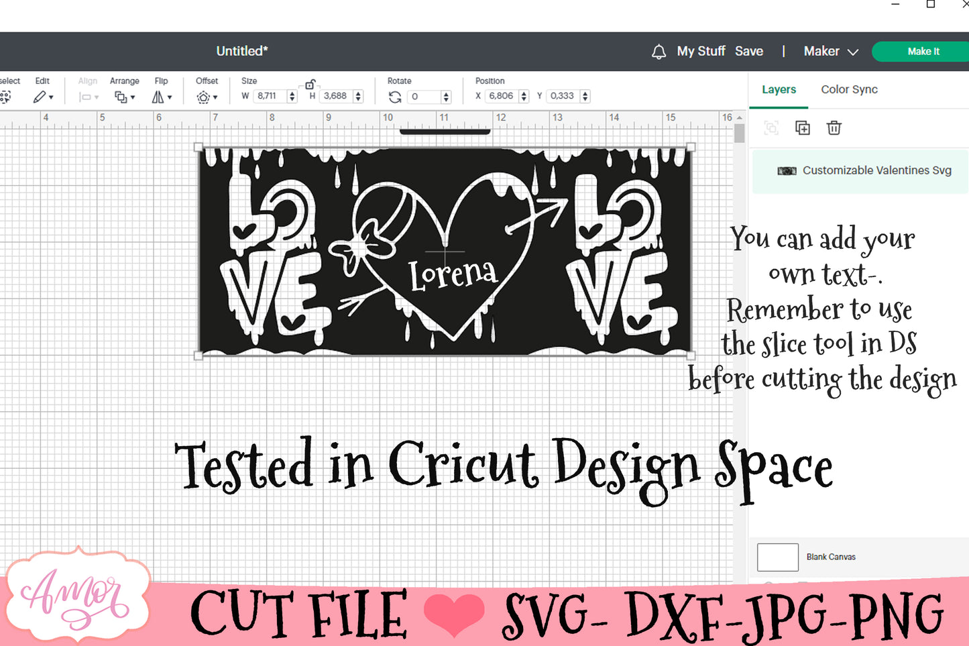
Task: Click the Select All icon
Action: click(x=5, y=97)
